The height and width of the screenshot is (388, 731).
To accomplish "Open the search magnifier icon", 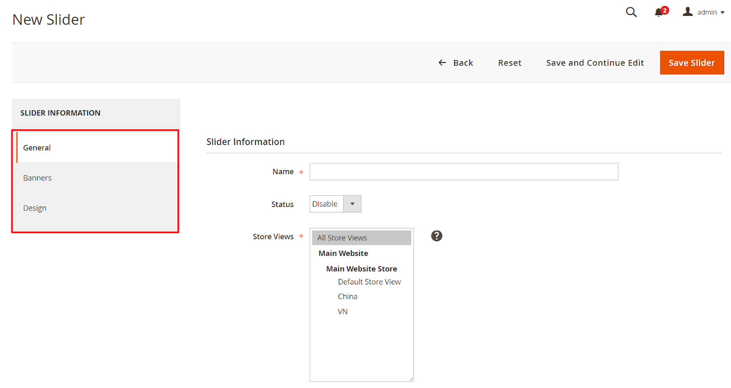I will click(631, 12).
